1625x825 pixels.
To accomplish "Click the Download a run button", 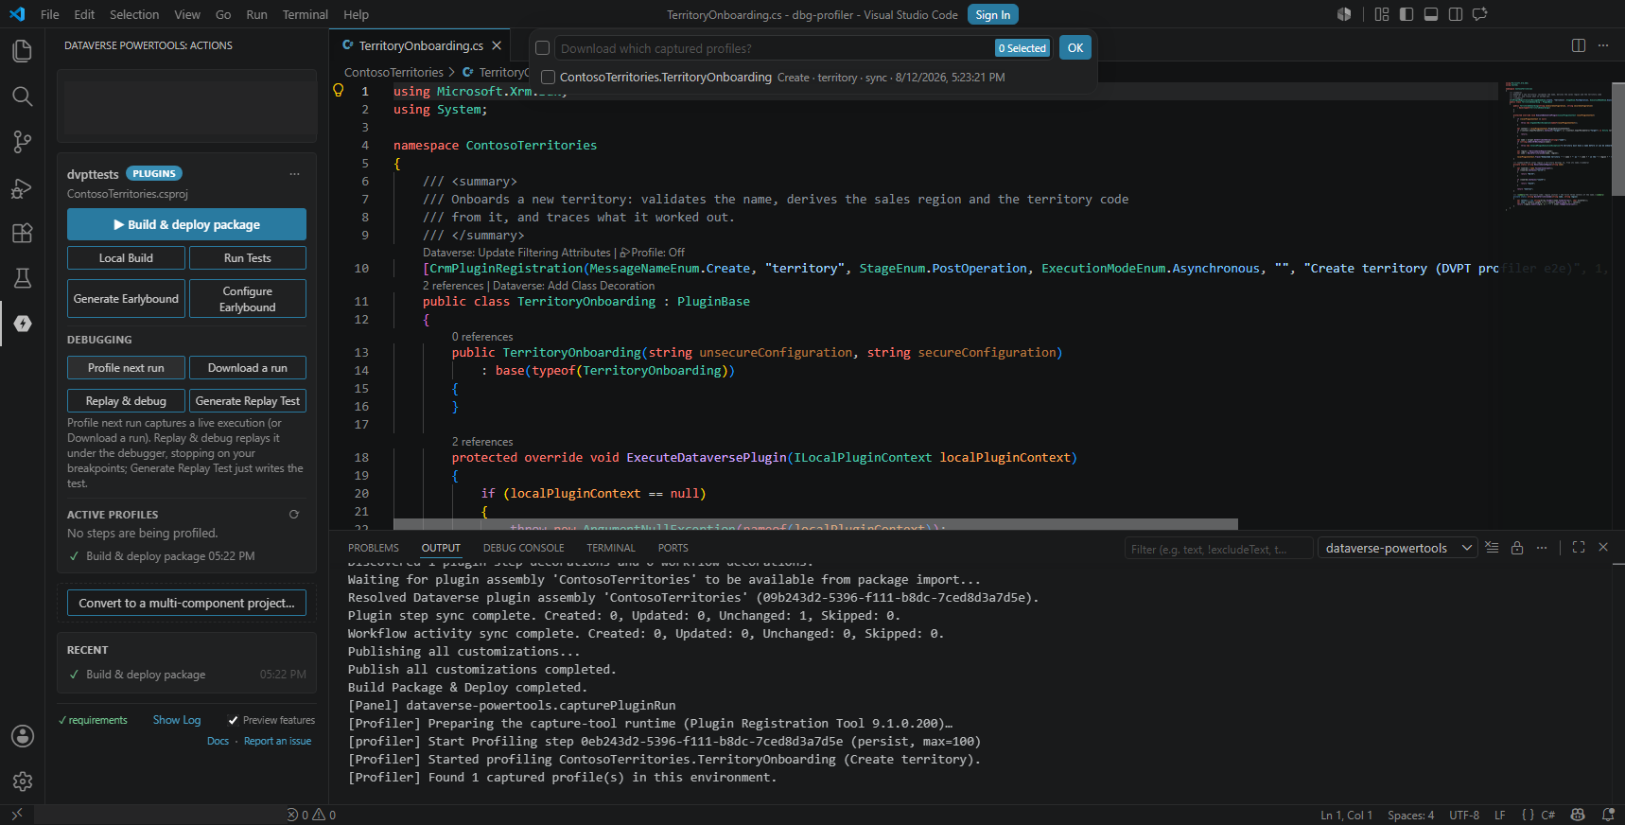I will (248, 368).
